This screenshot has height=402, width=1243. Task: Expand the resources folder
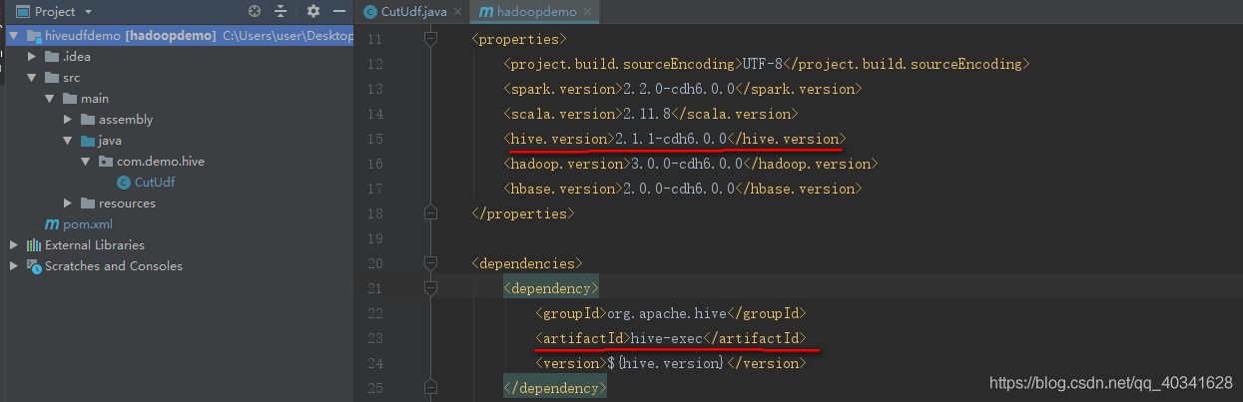click(68, 203)
